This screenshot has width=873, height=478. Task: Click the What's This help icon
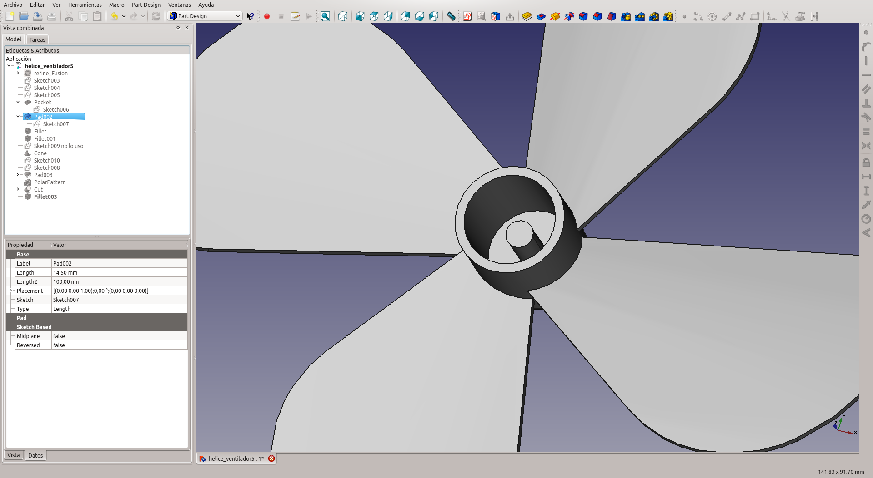pos(251,16)
